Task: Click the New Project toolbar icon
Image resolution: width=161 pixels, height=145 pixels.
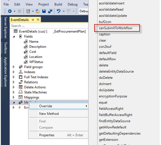Action: pos(28,11)
